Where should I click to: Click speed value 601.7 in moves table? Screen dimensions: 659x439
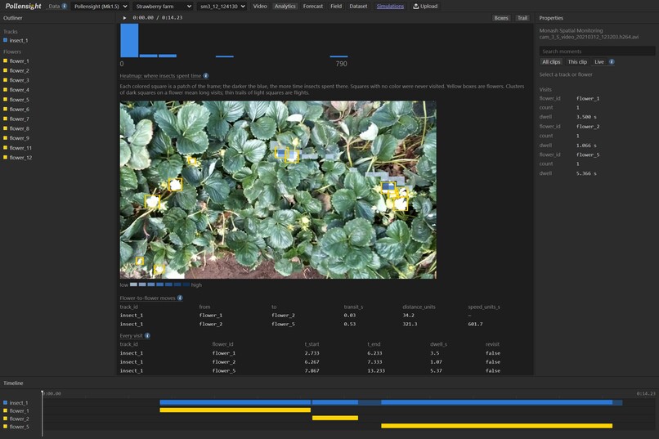(x=475, y=324)
